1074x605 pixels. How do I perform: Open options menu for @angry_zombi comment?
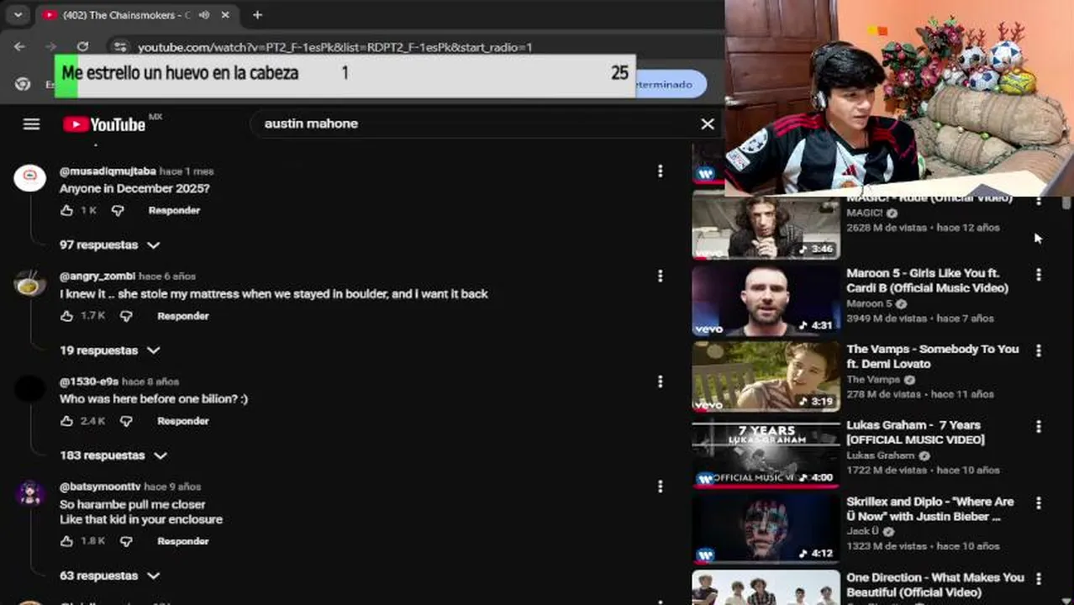660,276
